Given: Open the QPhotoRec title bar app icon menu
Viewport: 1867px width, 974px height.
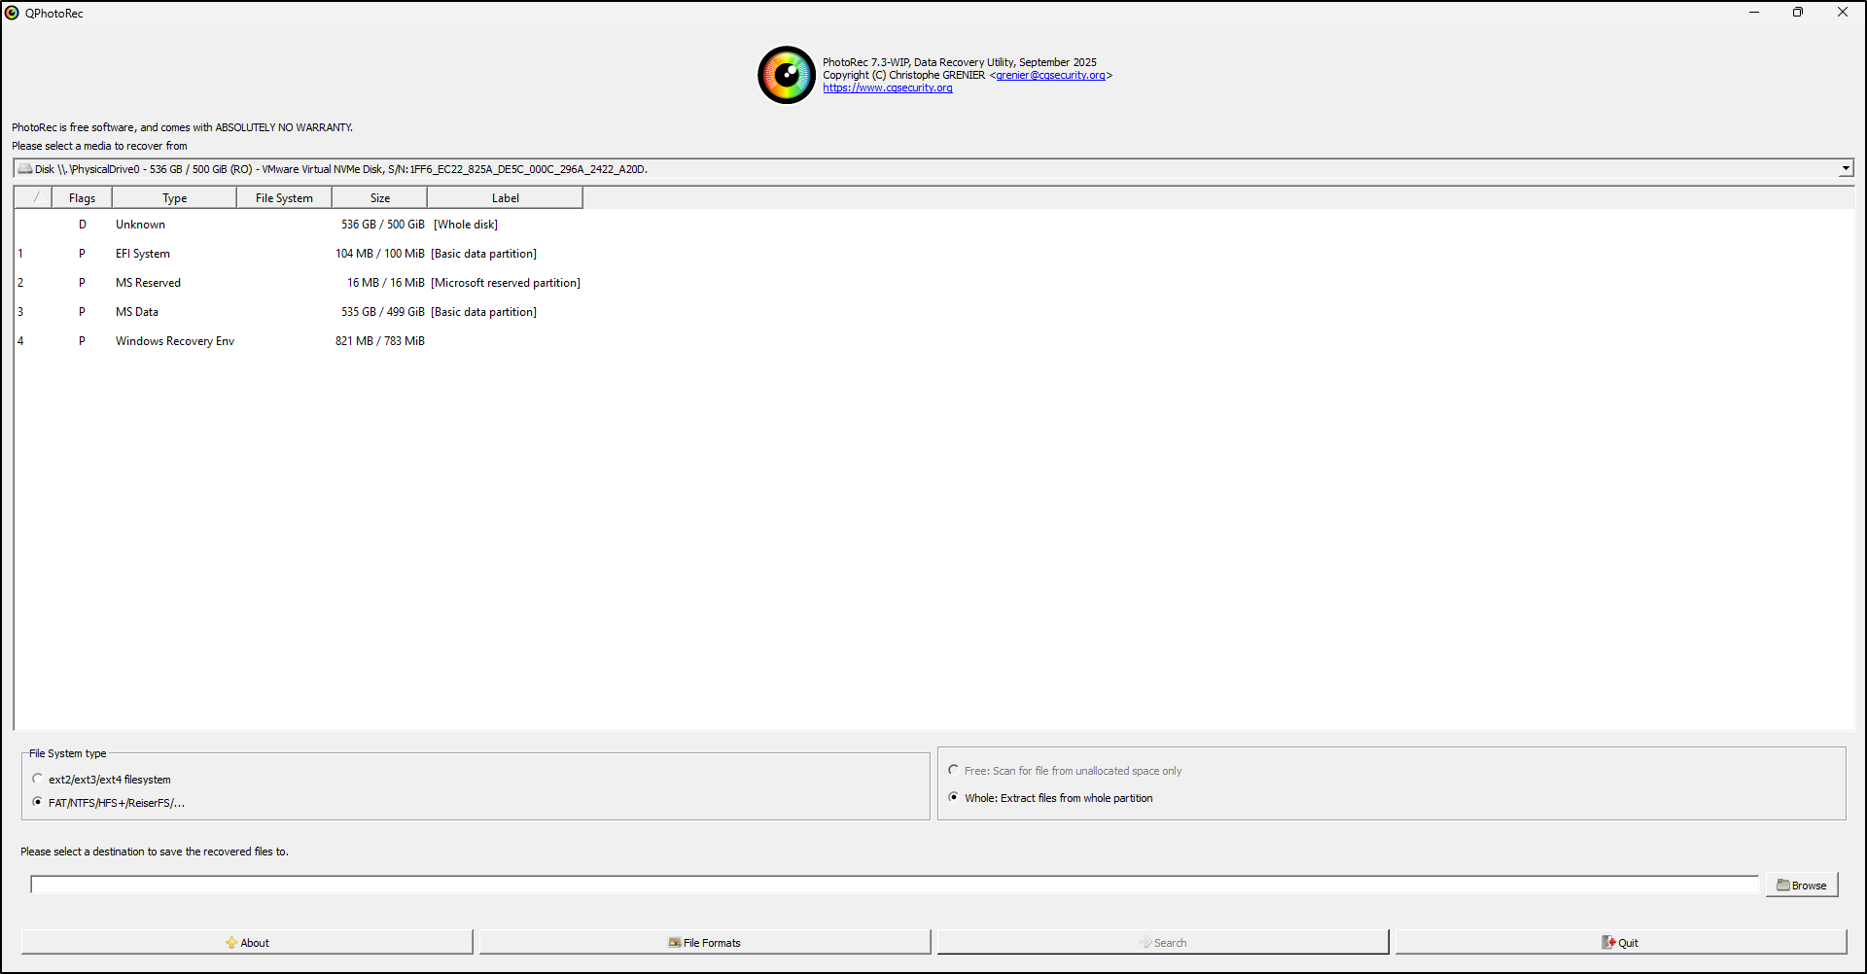Looking at the screenshot, I should pyautogui.click(x=12, y=13).
